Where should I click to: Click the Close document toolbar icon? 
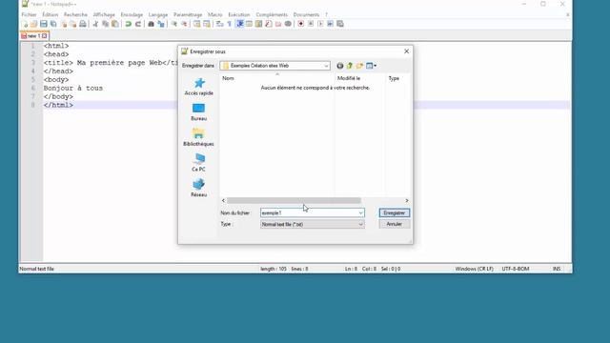[x=64, y=24]
